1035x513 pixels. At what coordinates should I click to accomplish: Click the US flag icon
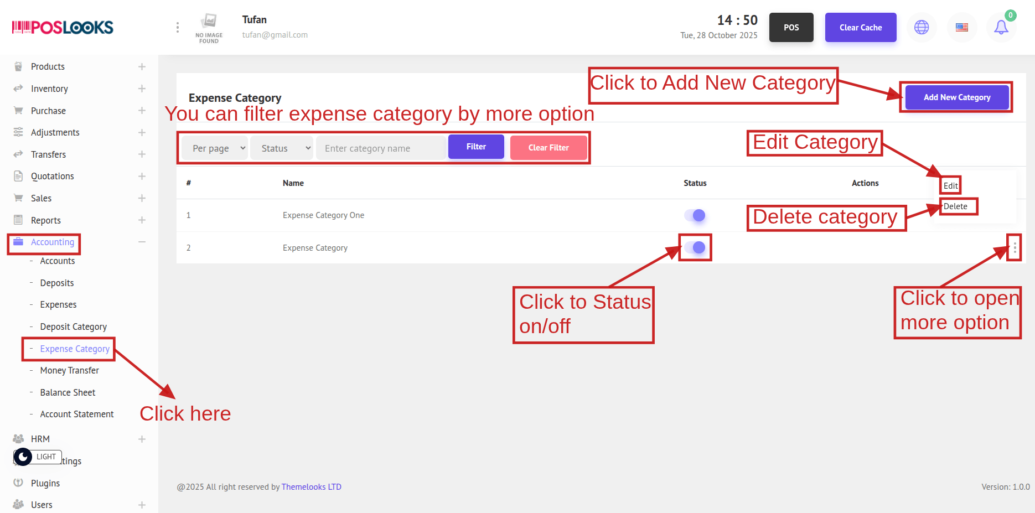[962, 27]
